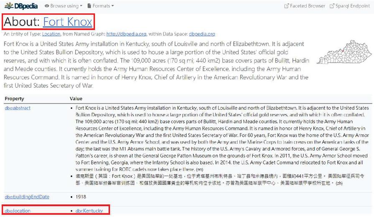Open the Browse using dropdown
Screen dimensions: 374x217
64,6
